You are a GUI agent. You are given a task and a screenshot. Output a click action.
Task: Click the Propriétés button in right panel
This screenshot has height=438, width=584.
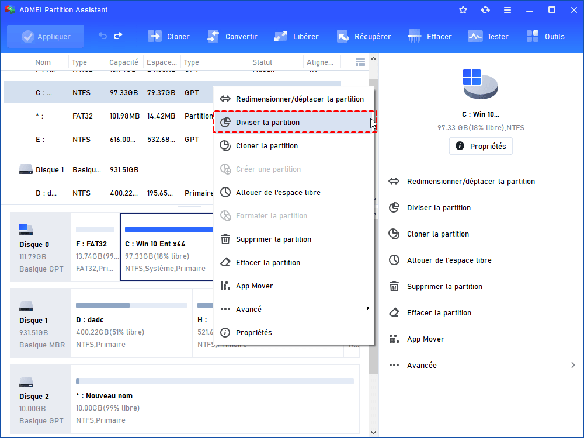click(x=481, y=146)
